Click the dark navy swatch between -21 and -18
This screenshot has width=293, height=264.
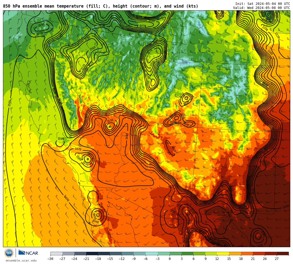point(92,253)
